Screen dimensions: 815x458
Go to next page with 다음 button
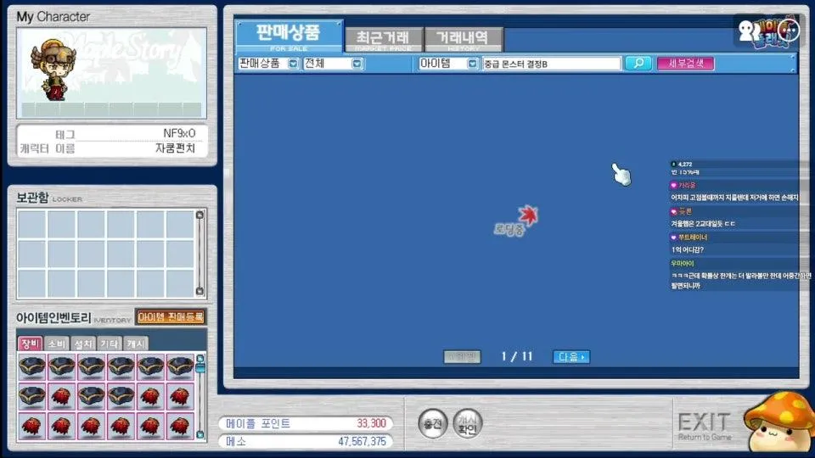[571, 357]
